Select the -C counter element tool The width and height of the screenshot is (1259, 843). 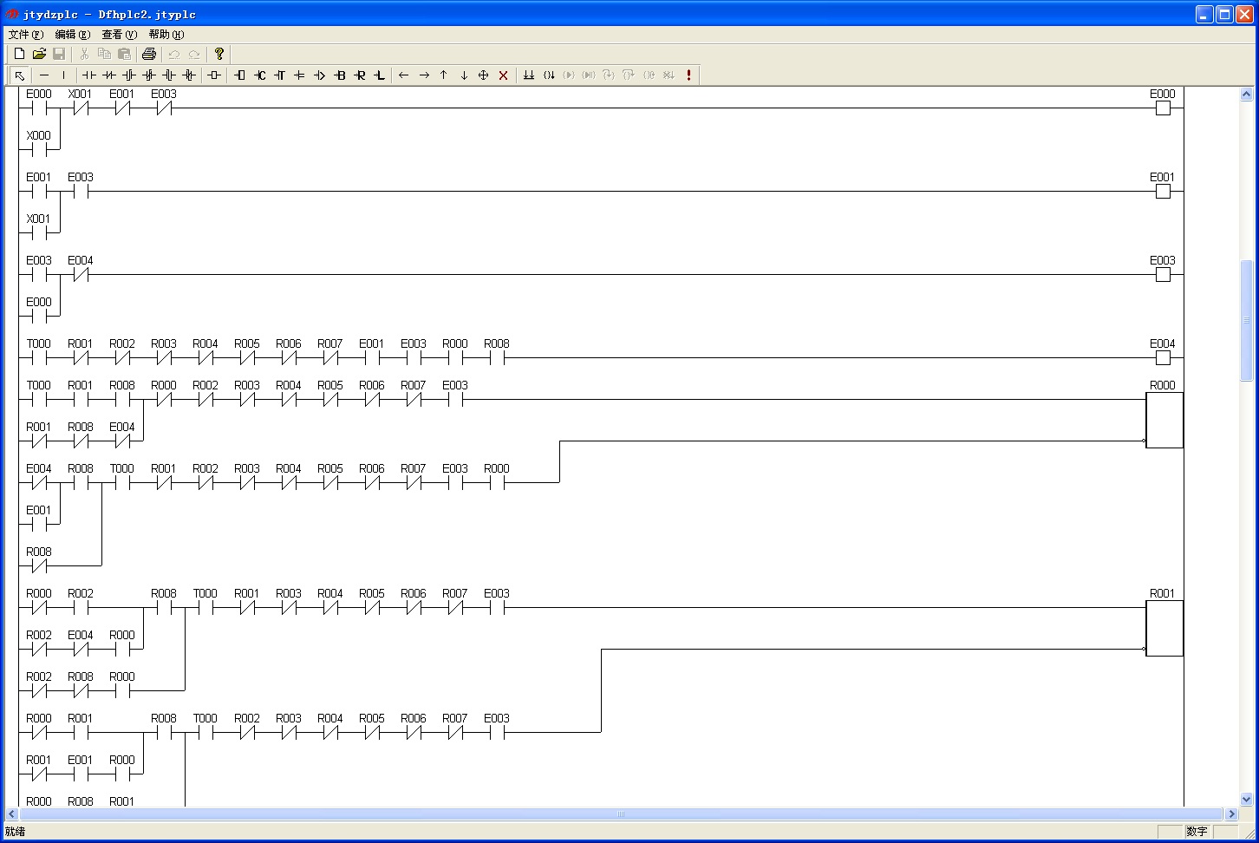pyautogui.click(x=259, y=75)
